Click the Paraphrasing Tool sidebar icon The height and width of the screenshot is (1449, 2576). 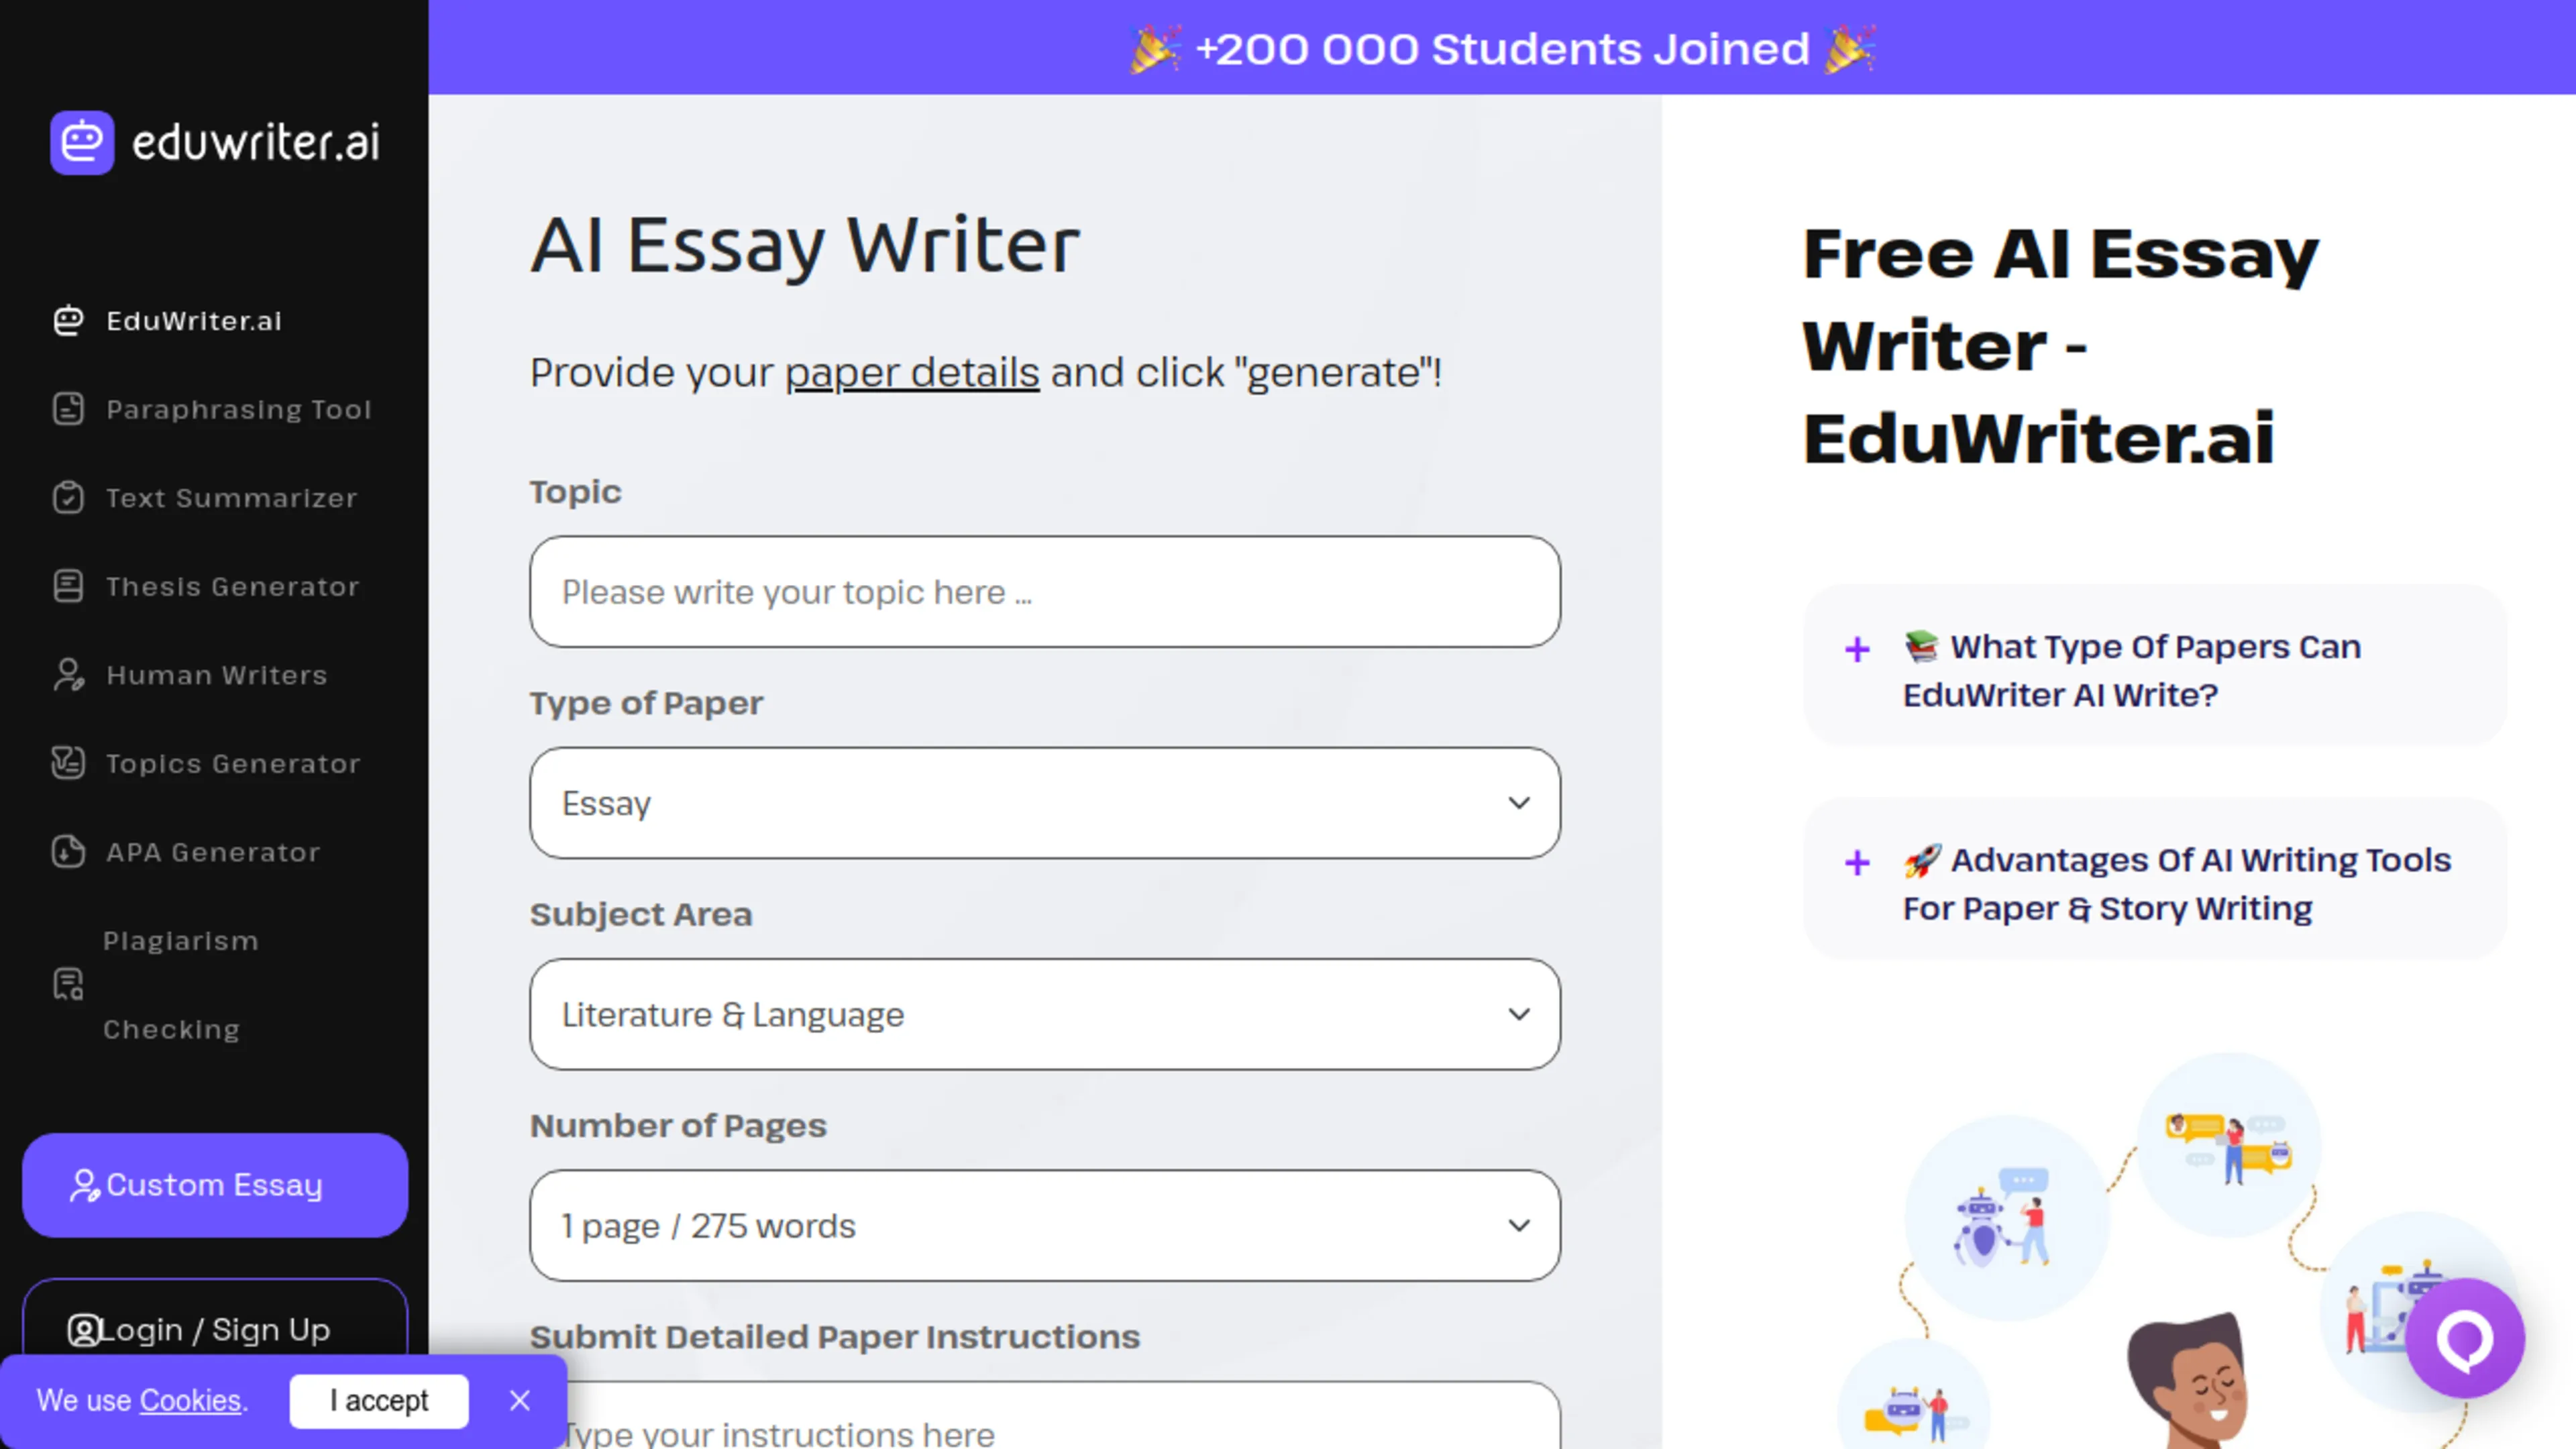pyautogui.click(x=68, y=409)
